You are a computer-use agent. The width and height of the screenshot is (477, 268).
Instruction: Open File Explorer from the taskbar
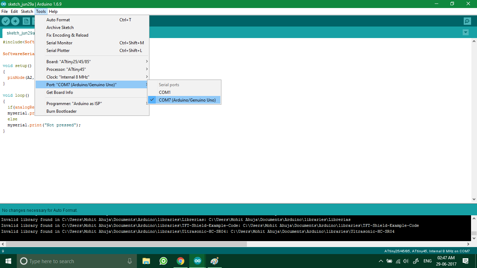(146, 261)
